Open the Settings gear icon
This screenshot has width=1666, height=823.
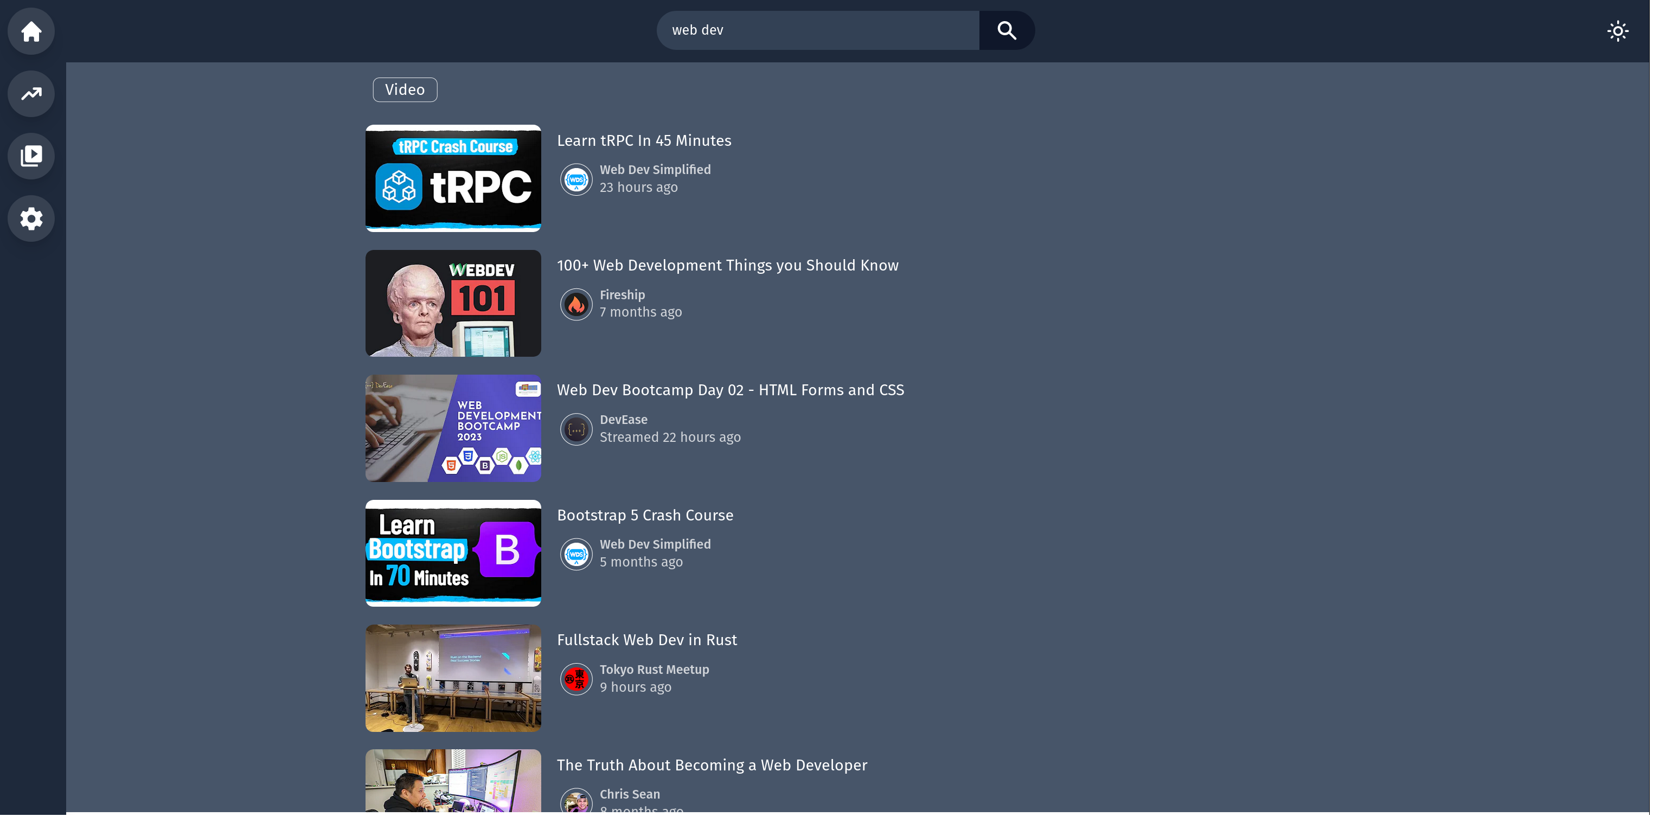pos(31,221)
